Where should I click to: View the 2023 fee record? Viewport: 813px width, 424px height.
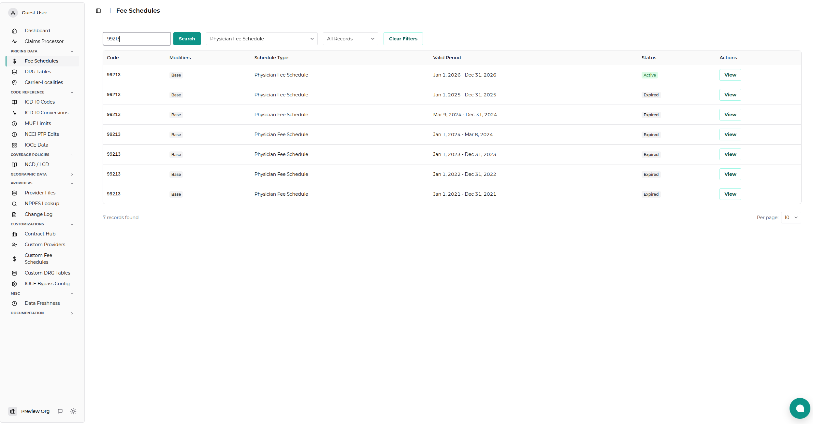(x=730, y=154)
